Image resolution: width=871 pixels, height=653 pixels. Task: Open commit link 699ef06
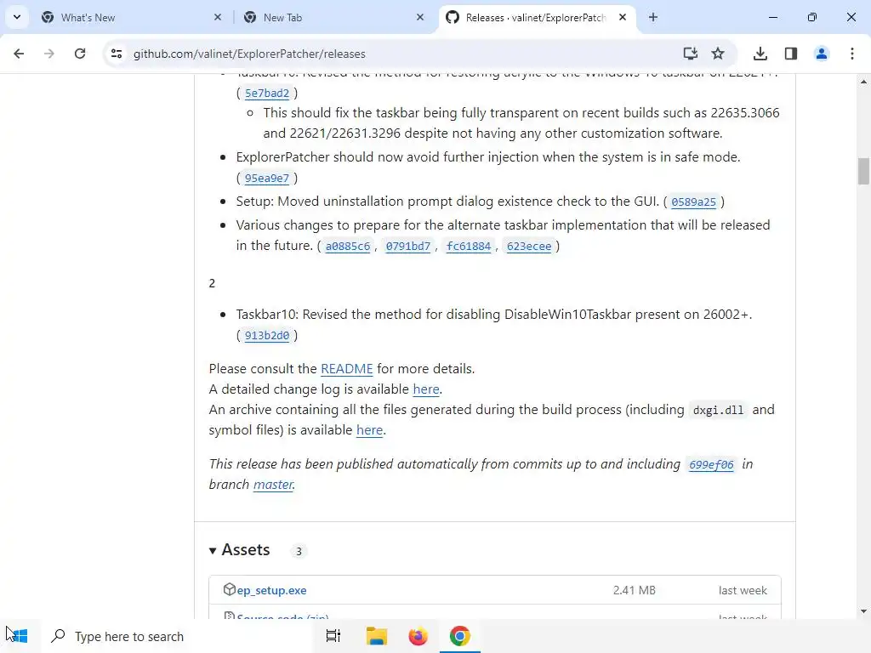point(711,465)
